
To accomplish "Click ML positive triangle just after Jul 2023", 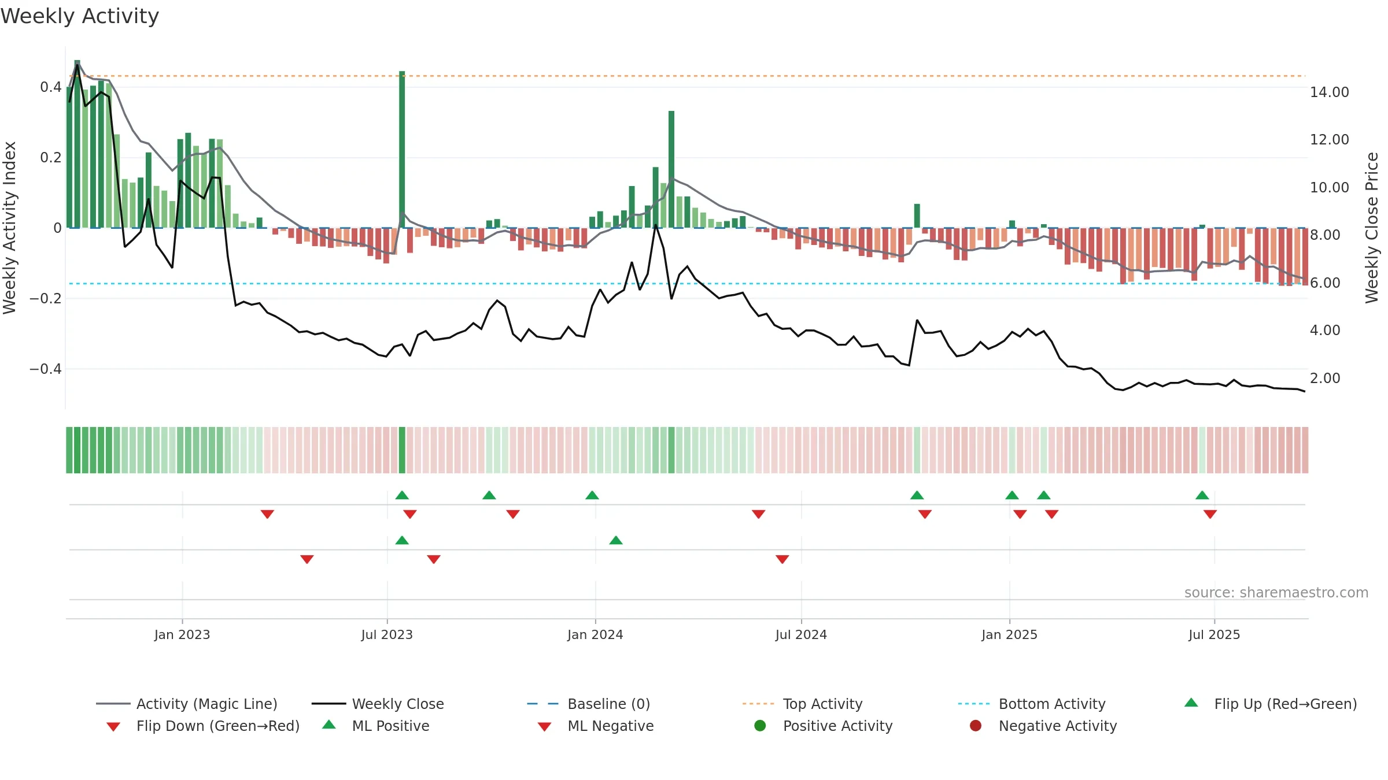I will tap(402, 540).
